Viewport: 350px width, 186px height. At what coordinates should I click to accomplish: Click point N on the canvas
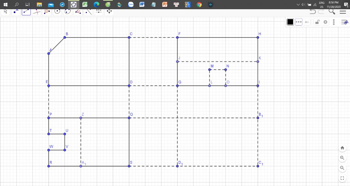[x=226, y=70]
